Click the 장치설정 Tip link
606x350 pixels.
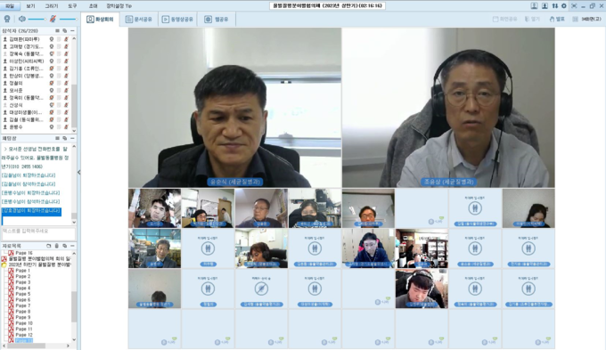coord(119,6)
